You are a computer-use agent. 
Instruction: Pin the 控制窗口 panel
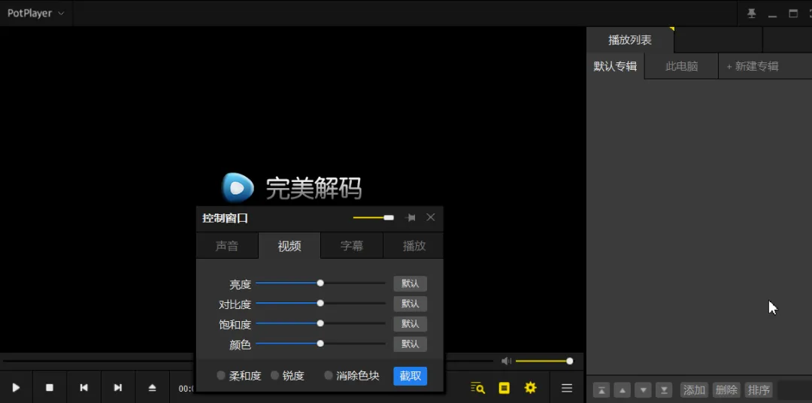coord(411,217)
